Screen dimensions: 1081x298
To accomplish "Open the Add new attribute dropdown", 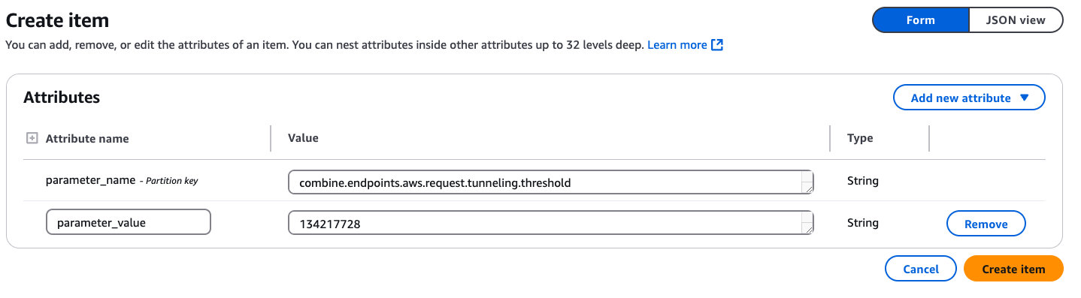I will pos(969,98).
